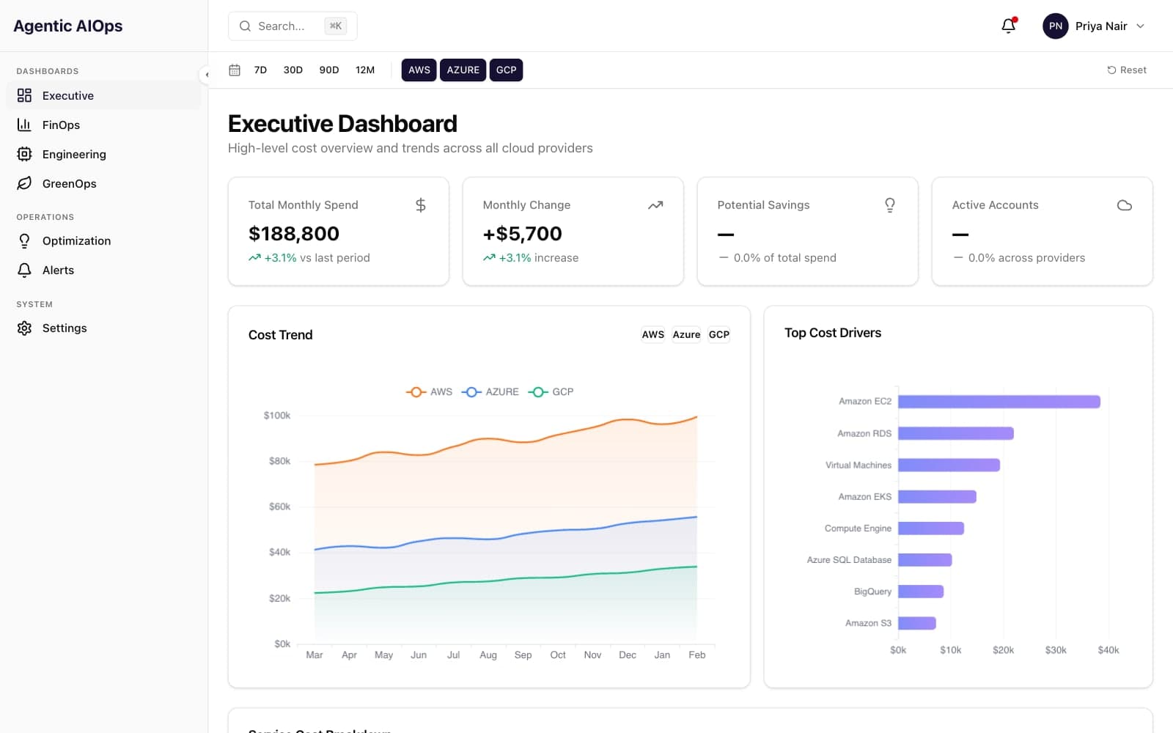1173x733 pixels.
Task: Click the calendar date range icon
Action: pyautogui.click(x=235, y=70)
